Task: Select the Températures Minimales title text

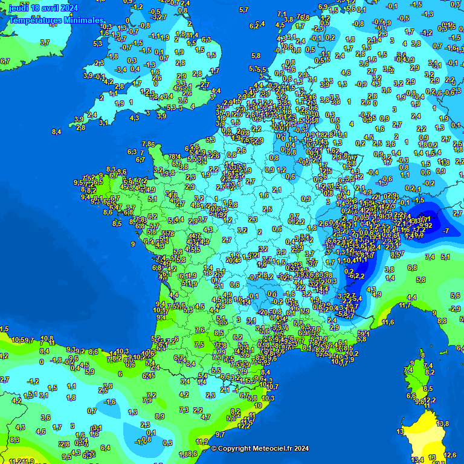Action: click(56, 19)
